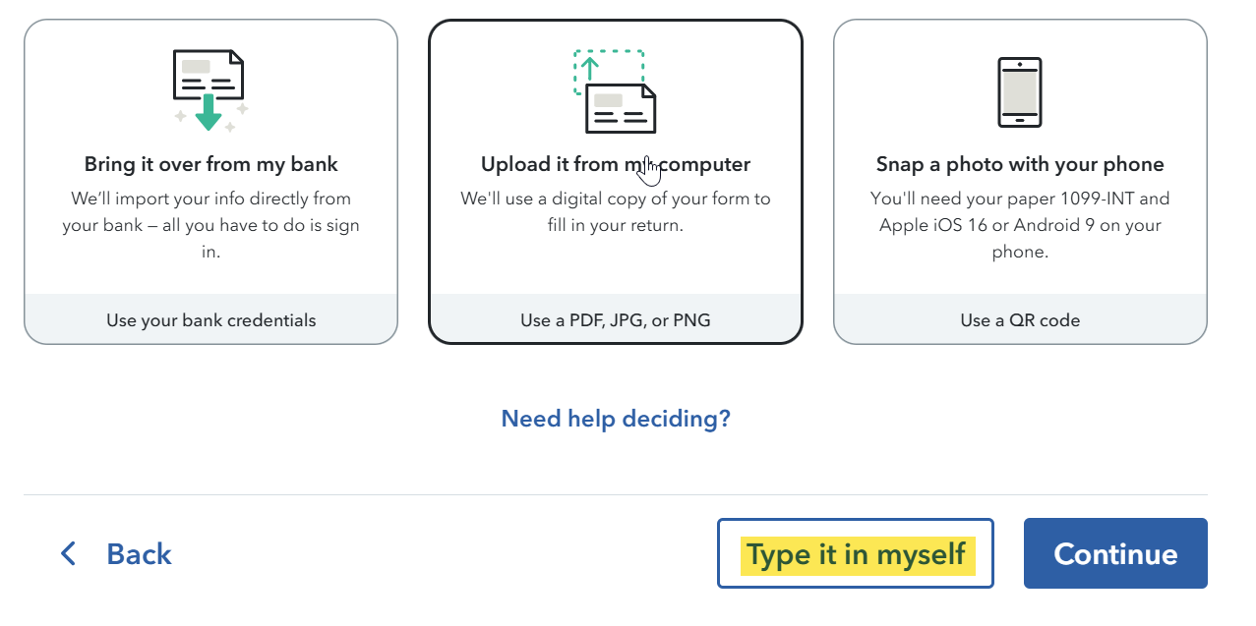1256x626 pixels.
Task: Click 'Use your bank credentials' footer
Action: click(x=210, y=319)
